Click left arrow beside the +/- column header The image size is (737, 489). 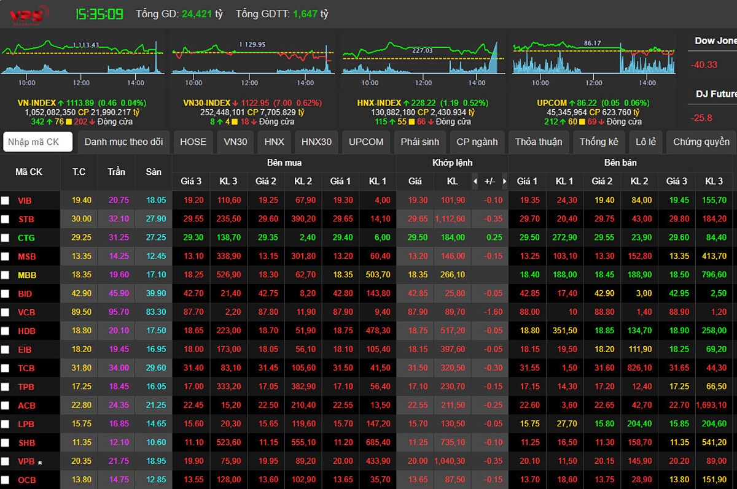tap(475, 182)
